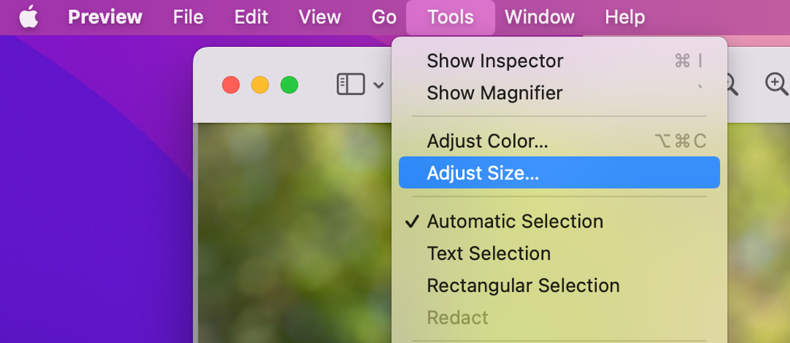Enter full screen with the green button

pos(289,85)
